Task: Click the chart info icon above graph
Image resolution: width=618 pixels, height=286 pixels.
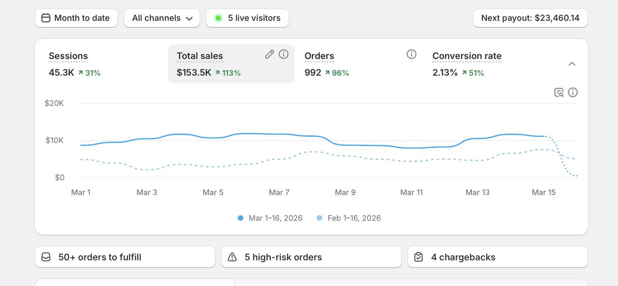Action: tap(573, 93)
